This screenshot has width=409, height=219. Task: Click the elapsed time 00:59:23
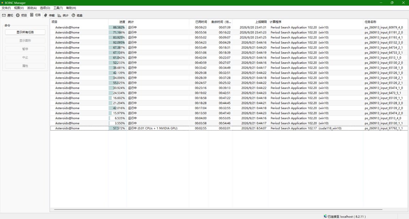click(201, 27)
